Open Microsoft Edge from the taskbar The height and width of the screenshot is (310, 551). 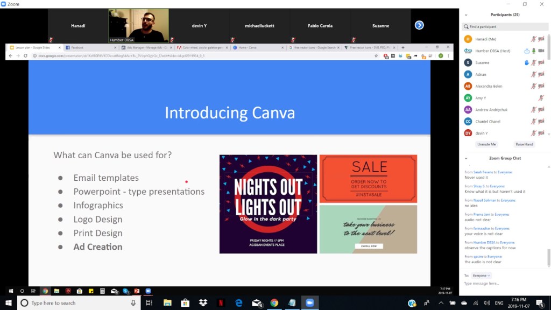(x=238, y=303)
